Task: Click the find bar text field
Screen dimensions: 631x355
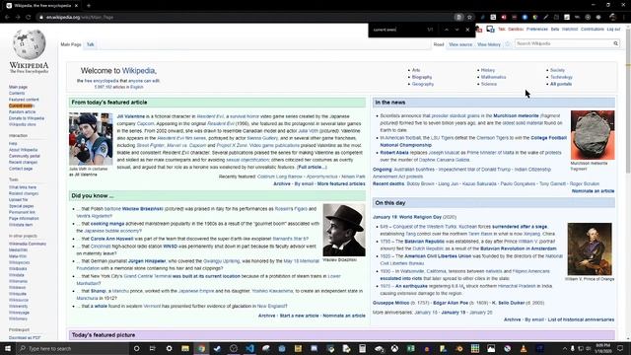Action: [398, 30]
